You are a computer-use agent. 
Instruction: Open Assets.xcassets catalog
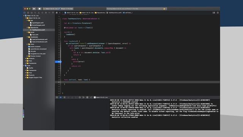click(x=34, y=46)
